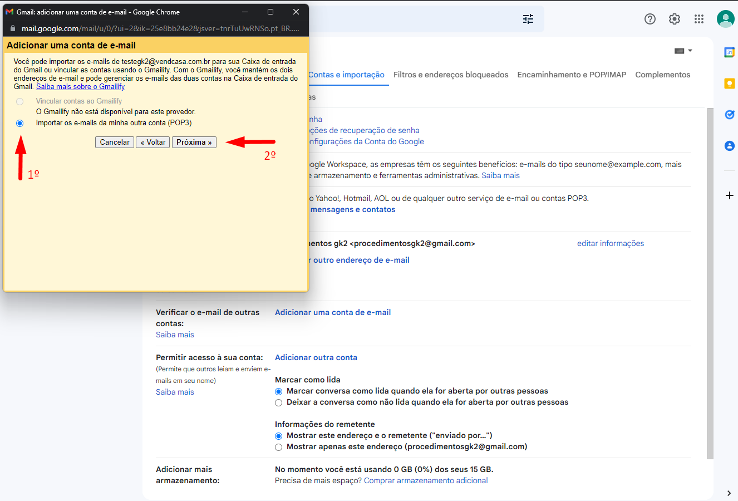Open Google Calendar side panel icon
Image resolution: width=738 pixels, height=501 pixels.
pyautogui.click(x=729, y=52)
